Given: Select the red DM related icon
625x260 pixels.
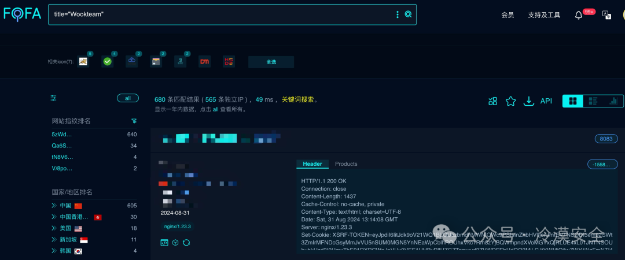Looking at the screenshot, I should [x=204, y=61].
